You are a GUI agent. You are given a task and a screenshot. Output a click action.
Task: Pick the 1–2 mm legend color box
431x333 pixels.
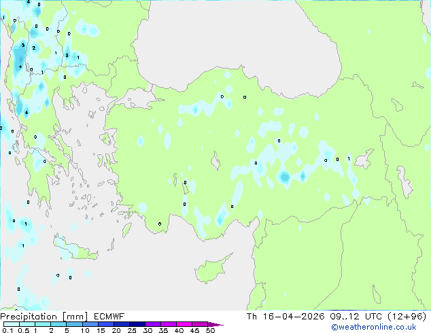tap(43, 324)
